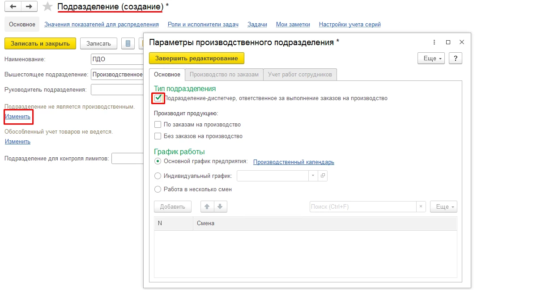Enable По заказам на производство checkbox

pos(158,125)
